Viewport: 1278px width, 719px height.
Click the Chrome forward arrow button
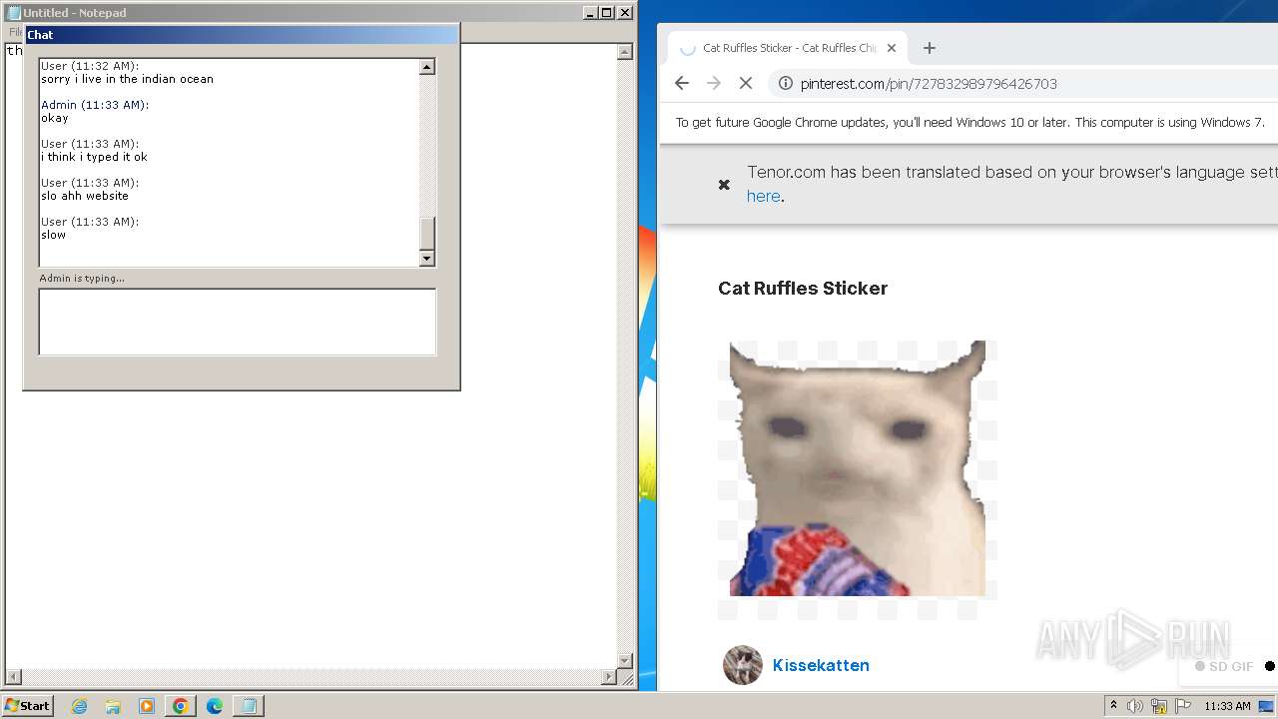714,84
